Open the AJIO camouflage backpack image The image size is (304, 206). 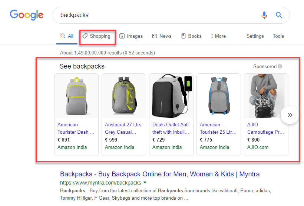pyautogui.click(x=266, y=96)
